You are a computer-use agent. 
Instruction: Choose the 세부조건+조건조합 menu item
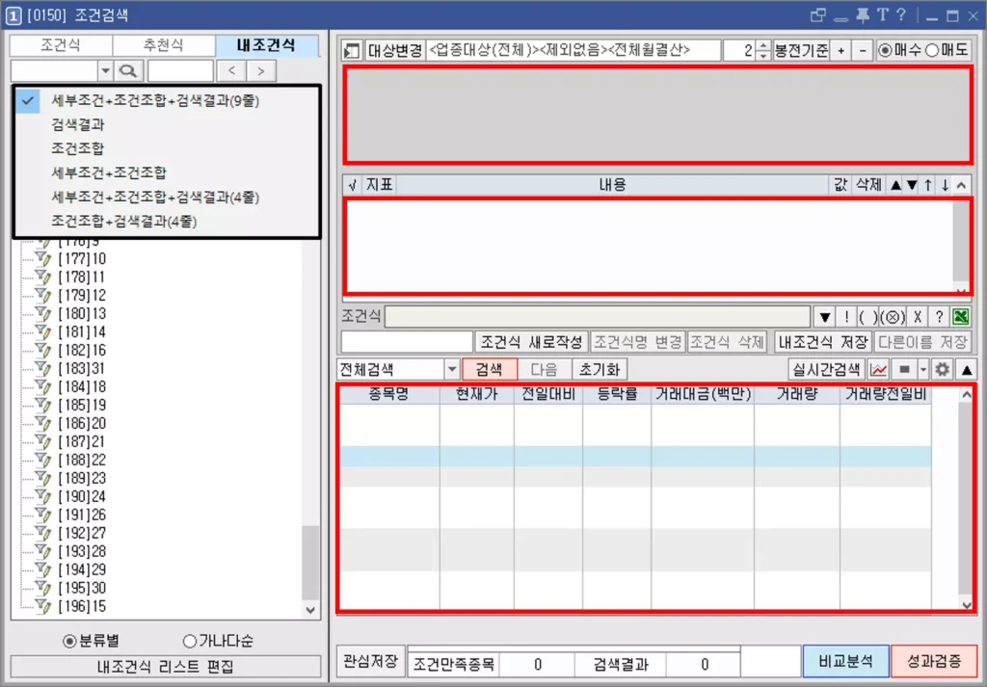pos(109,173)
